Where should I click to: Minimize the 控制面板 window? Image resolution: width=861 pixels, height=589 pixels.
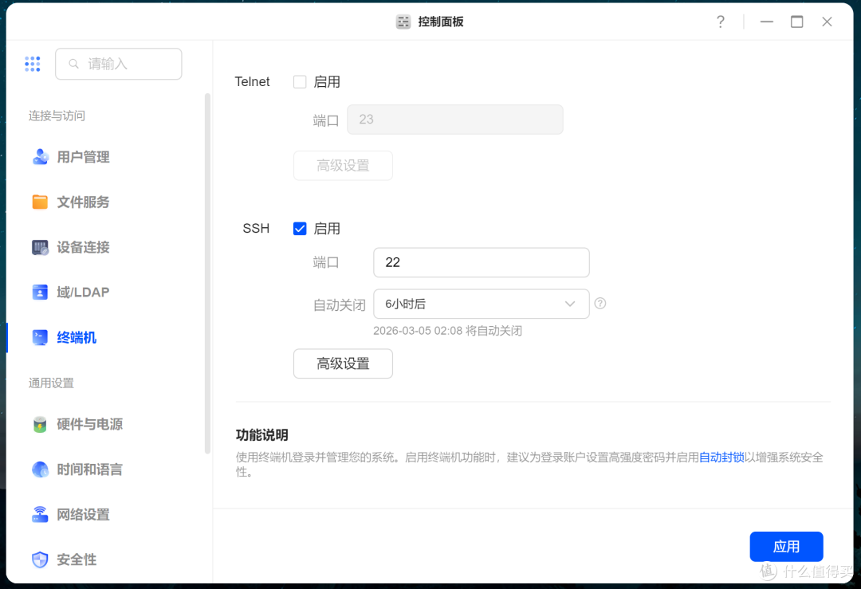[767, 22]
